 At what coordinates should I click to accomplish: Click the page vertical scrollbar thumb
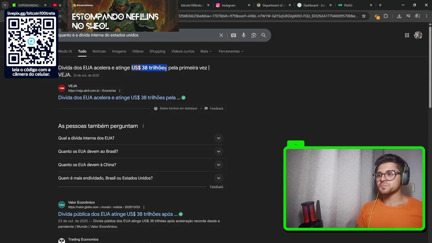tap(430, 67)
